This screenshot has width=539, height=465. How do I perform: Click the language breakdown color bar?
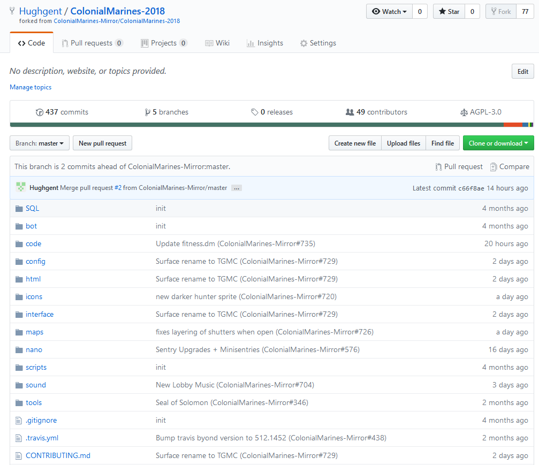point(271,125)
